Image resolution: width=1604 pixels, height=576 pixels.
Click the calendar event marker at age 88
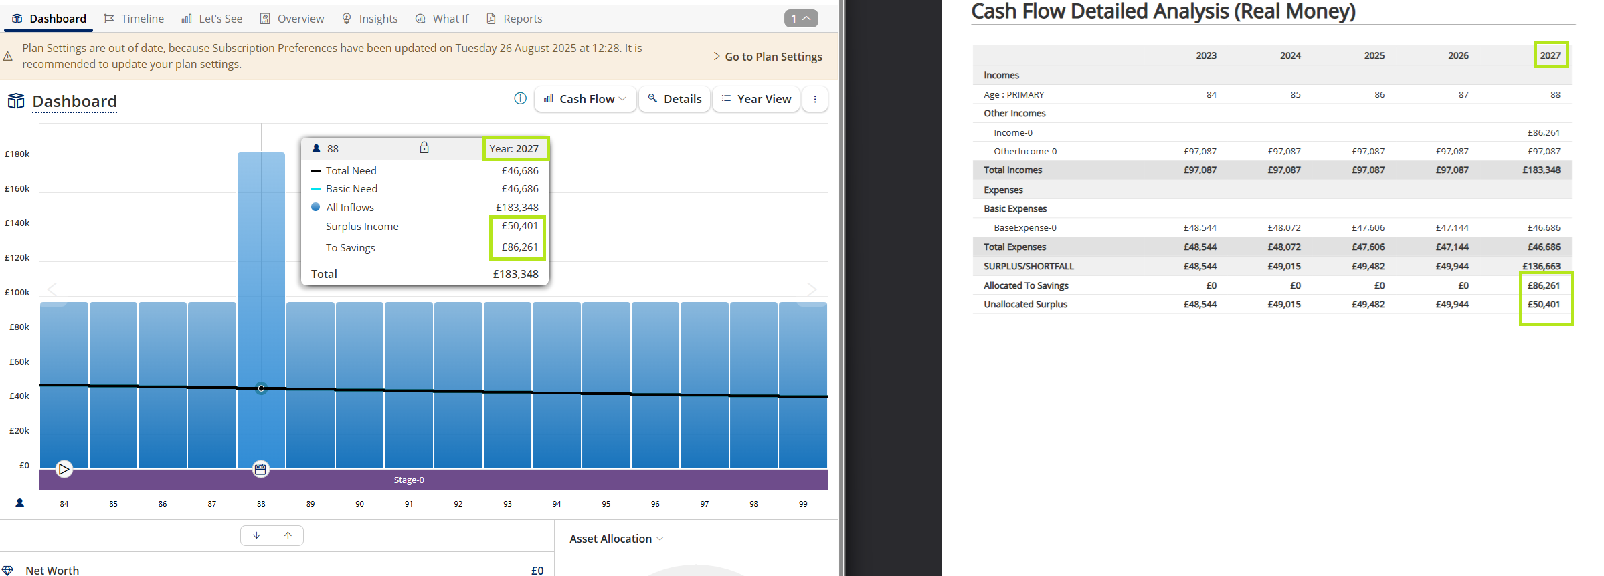260,469
